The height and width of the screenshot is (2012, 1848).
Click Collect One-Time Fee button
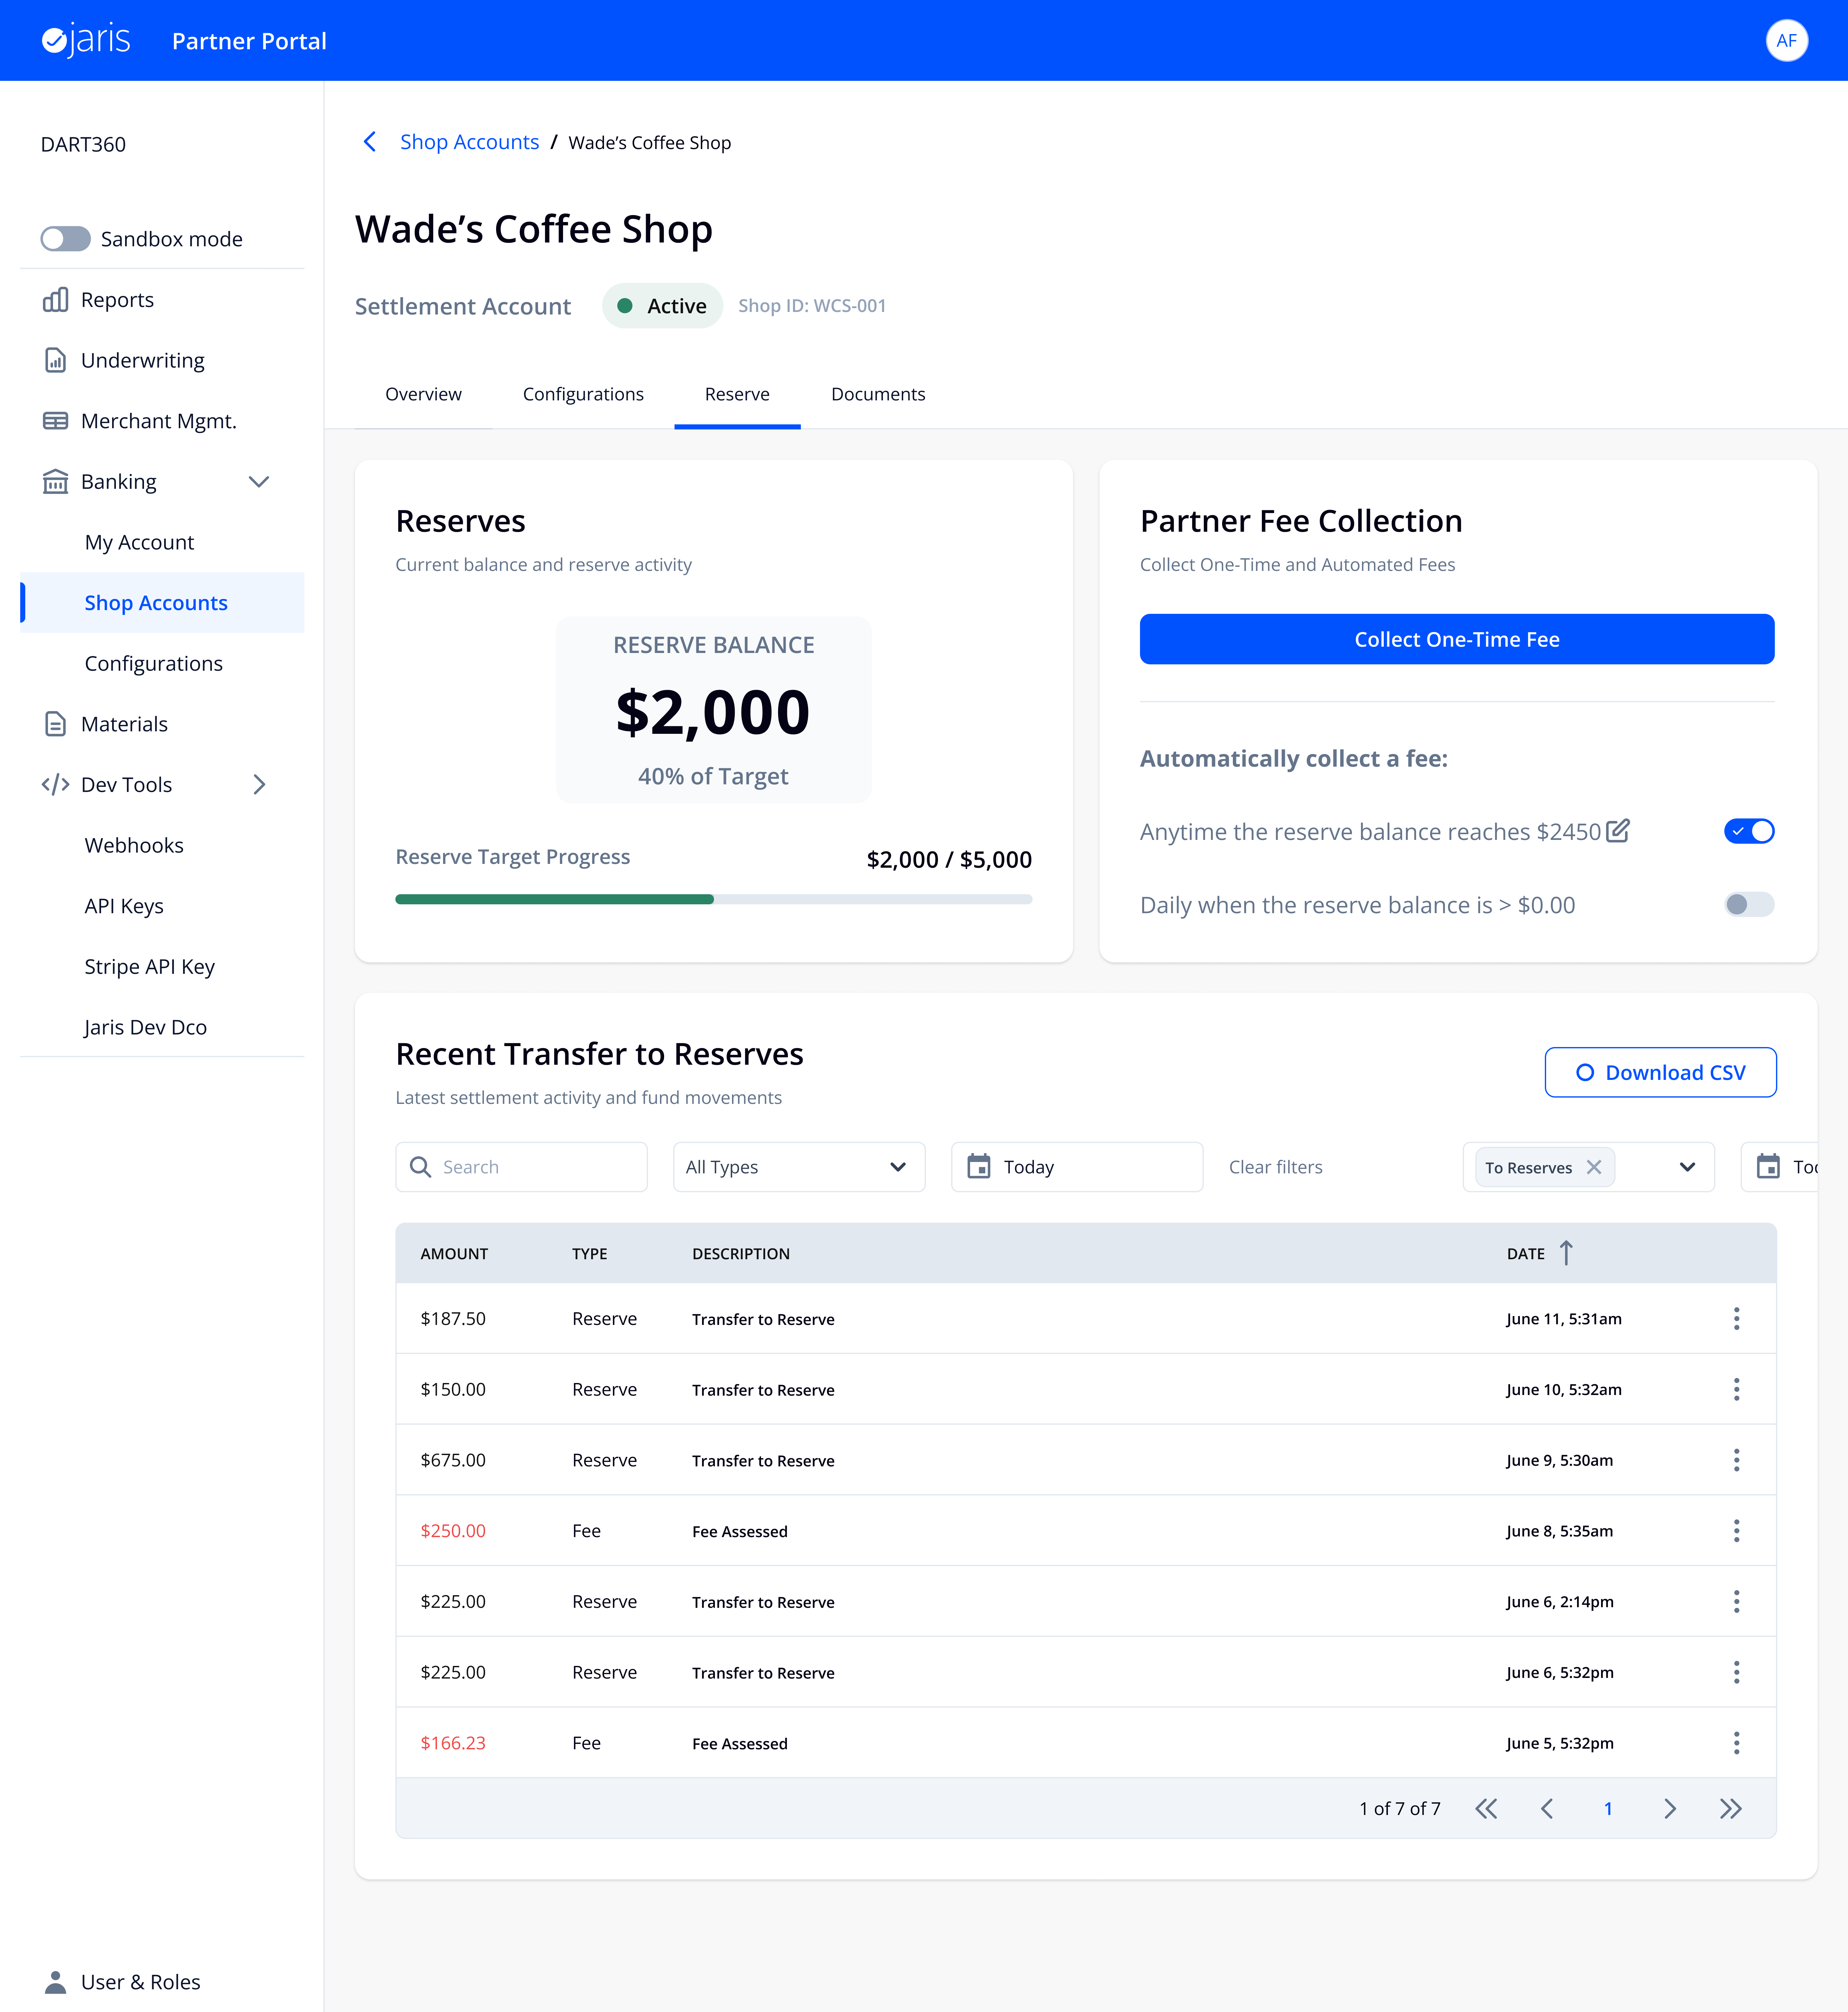point(1457,639)
